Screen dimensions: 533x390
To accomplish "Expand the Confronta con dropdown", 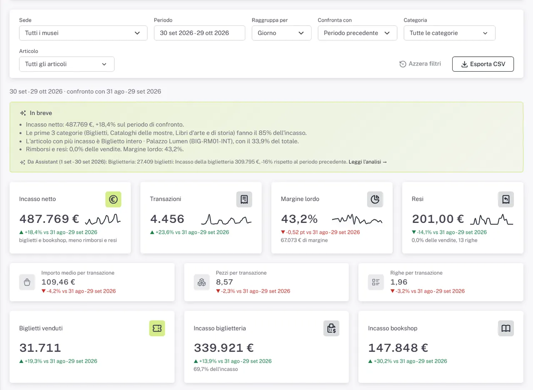I will coord(357,33).
